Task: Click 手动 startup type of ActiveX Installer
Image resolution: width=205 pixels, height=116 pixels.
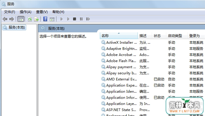Action: tap(172, 43)
